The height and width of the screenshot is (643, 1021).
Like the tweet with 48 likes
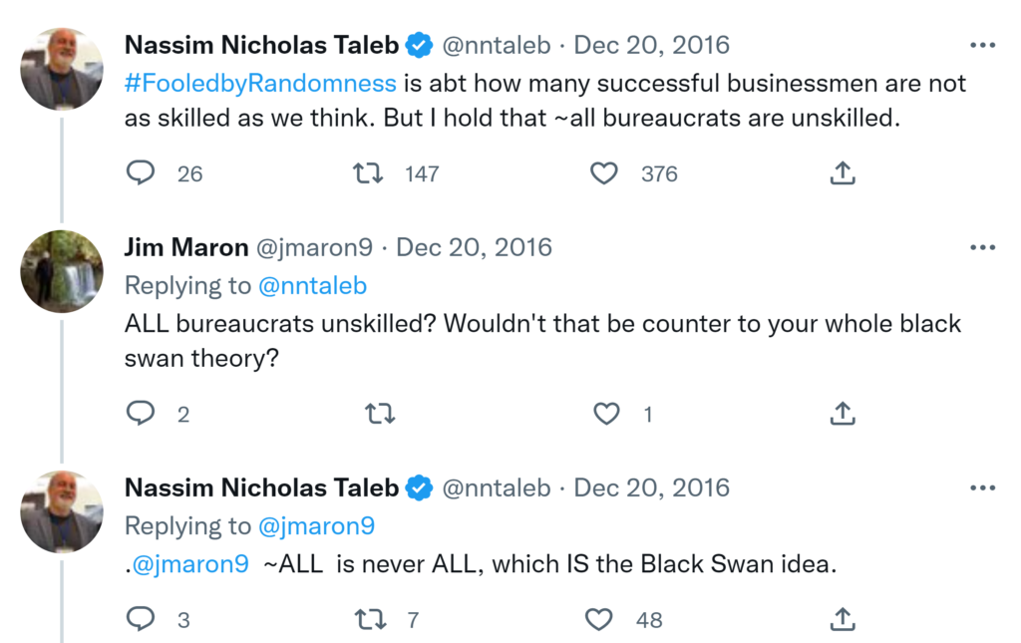tap(599, 620)
